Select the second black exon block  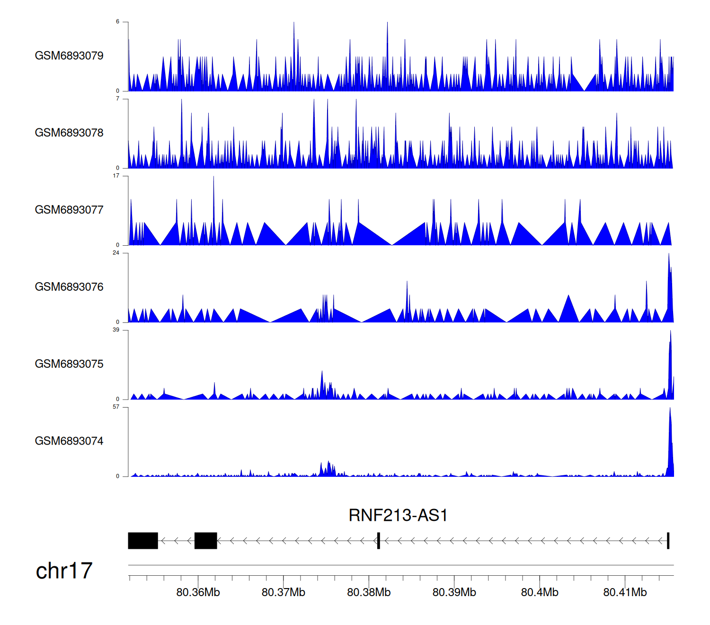(x=205, y=541)
